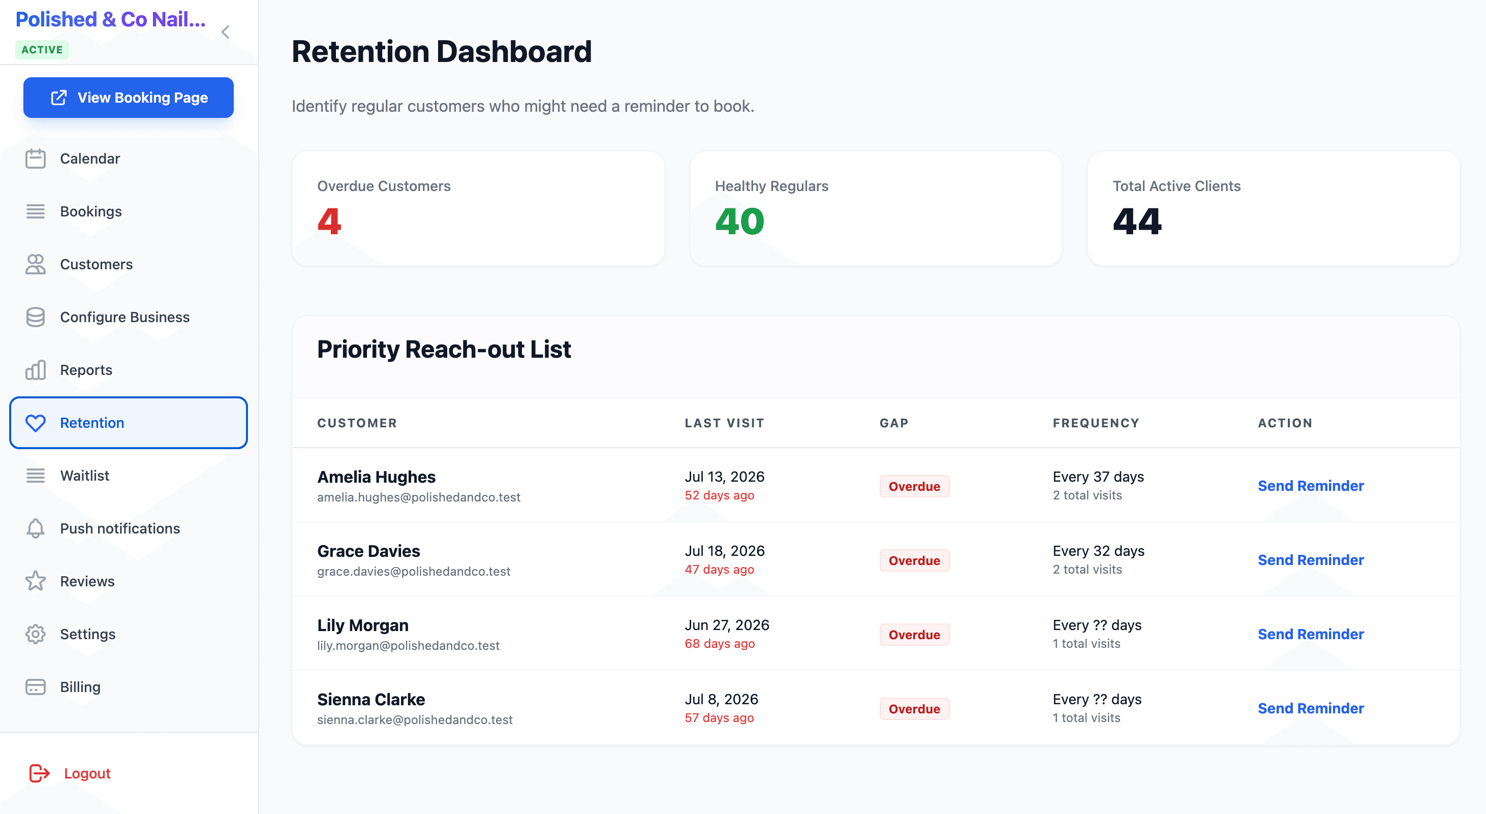Viewport: 1486px width, 814px height.
Task: Click the "Every 37 days" frequency text
Action: click(x=1098, y=477)
